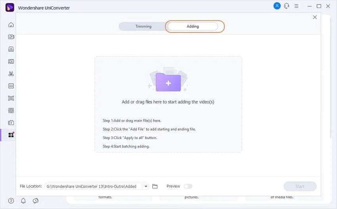
Task: Open the Video Compressor sidebar icon
Action: click(11, 62)
